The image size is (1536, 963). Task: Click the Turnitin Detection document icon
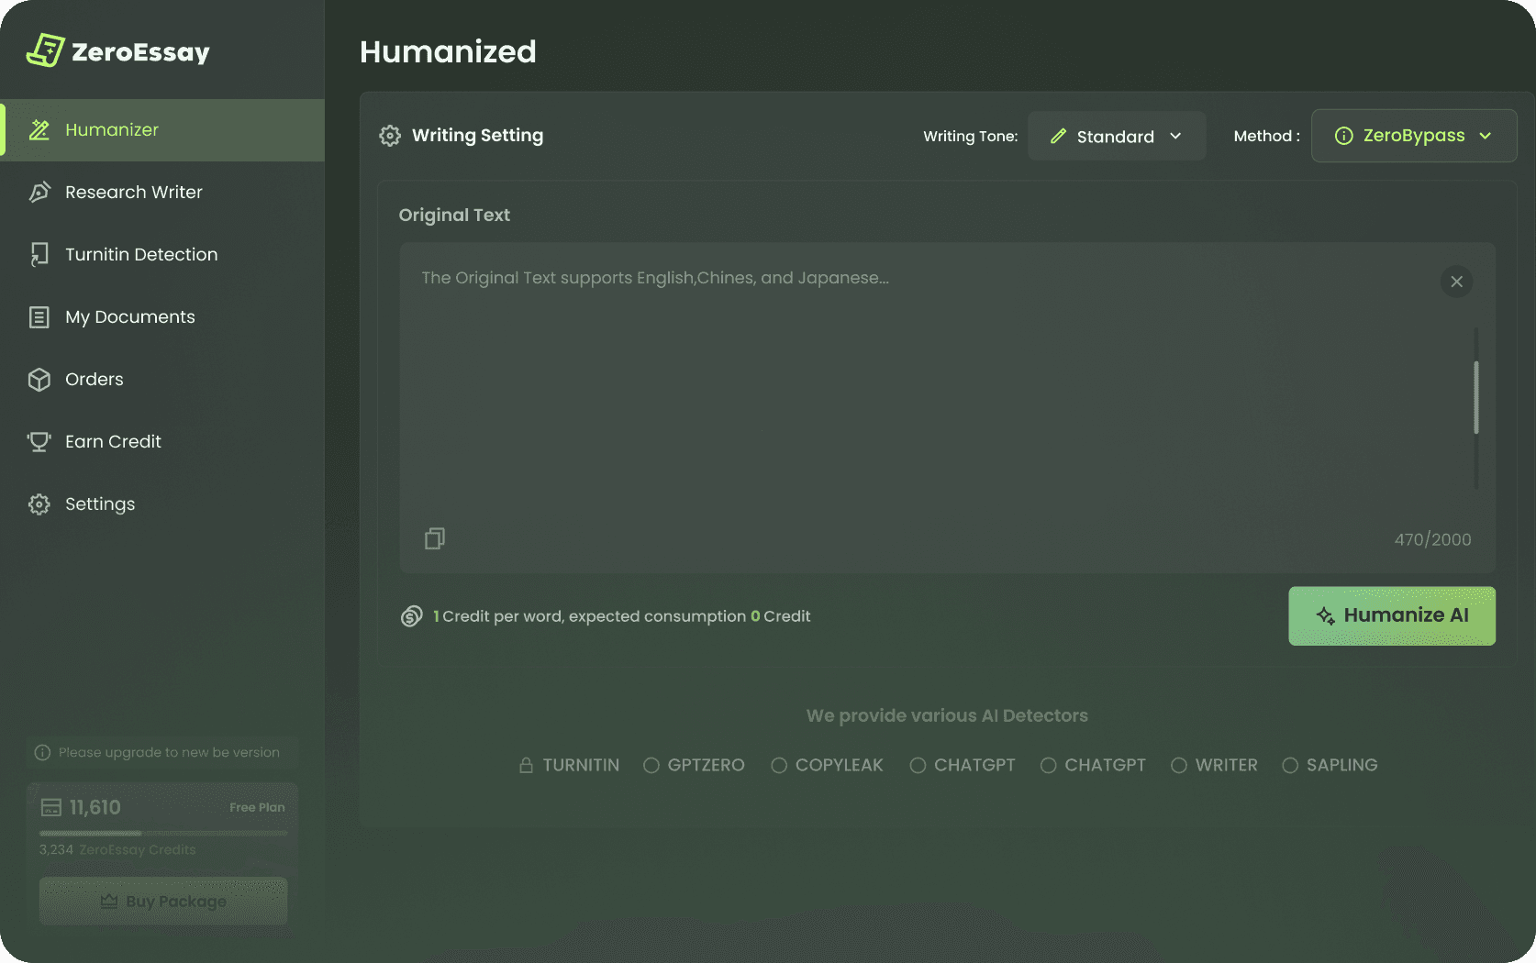[x=39, y=255]
